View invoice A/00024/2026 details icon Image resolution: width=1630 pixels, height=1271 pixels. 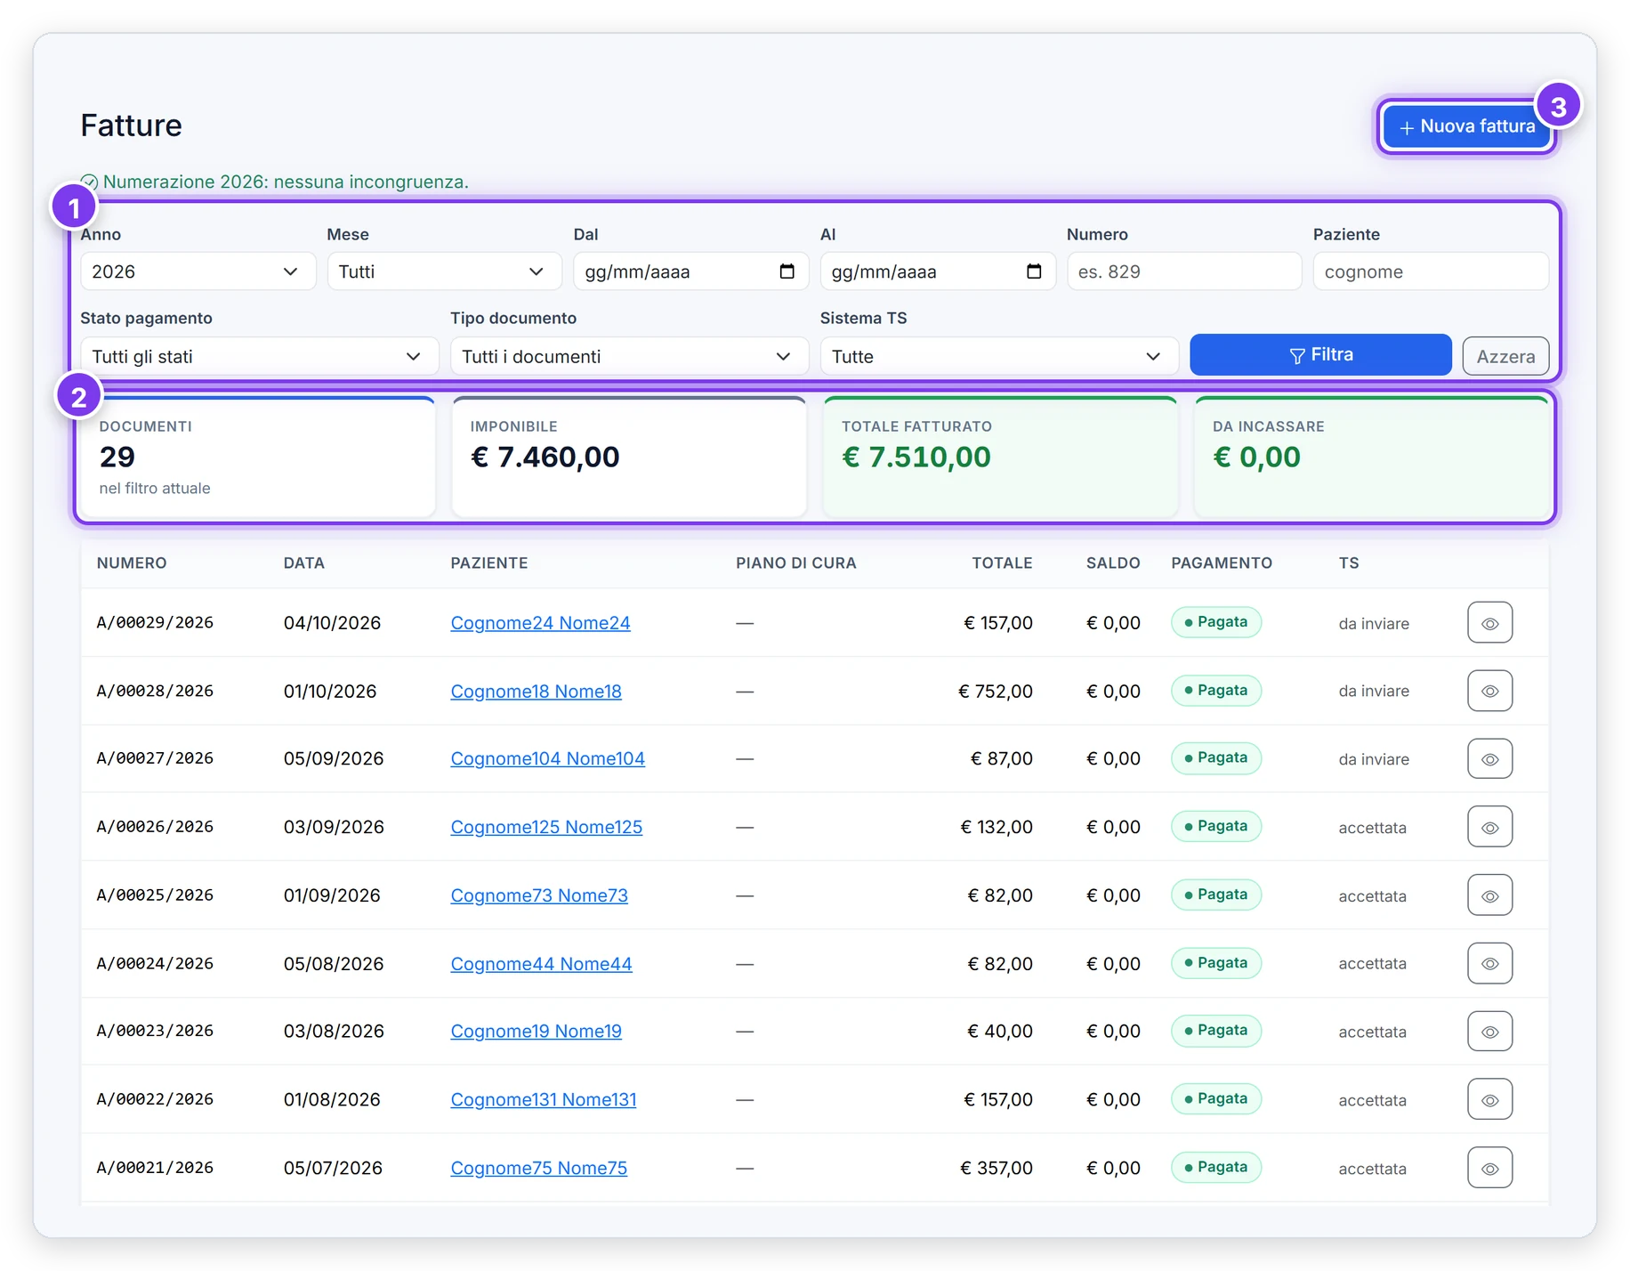(1489, 963)
